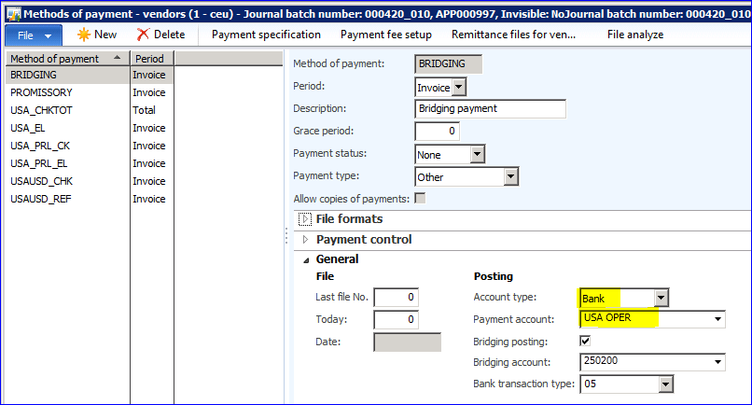Collapse the General section
752x405 pixels.
304,259
